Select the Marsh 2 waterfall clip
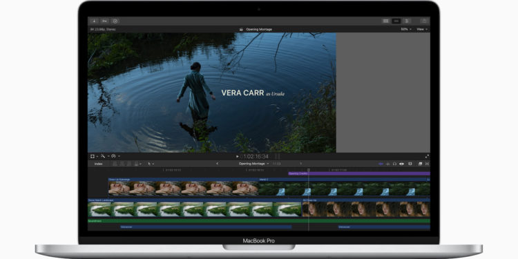Image resolution: width=518 pixels, height=259 pixels. click(343, 186)
